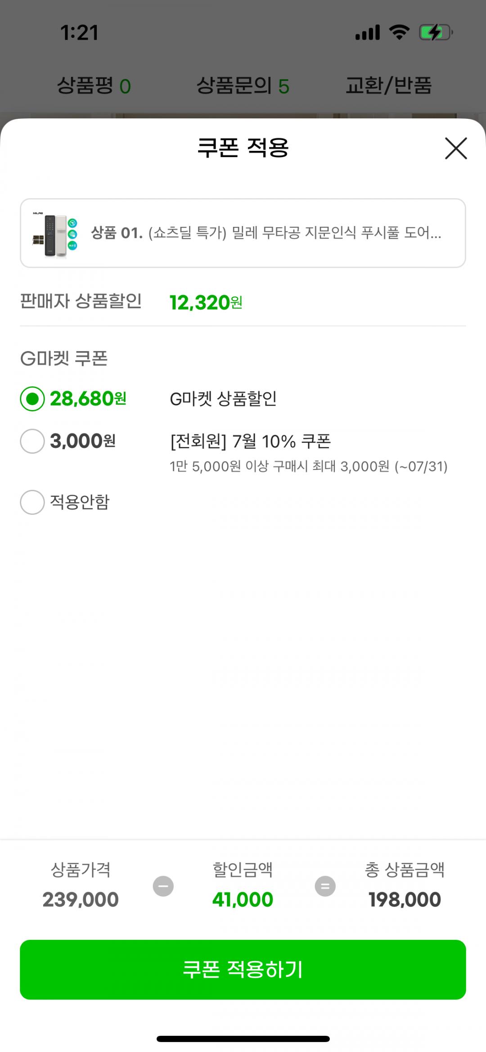Switch to the 상품문의 tab
486x1052 pixels.
[x=243, y=86]
